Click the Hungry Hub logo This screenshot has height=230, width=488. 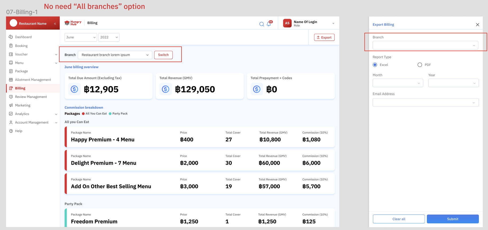73,23
